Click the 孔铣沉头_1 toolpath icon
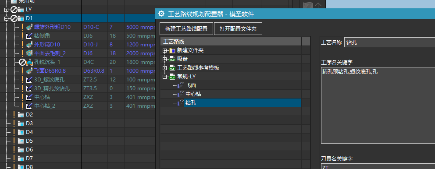 click(x=29, y=62)
